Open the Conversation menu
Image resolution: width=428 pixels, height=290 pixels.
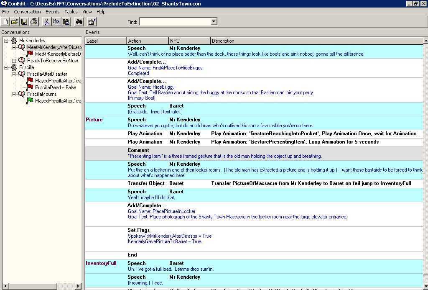(x=27, y=12)
